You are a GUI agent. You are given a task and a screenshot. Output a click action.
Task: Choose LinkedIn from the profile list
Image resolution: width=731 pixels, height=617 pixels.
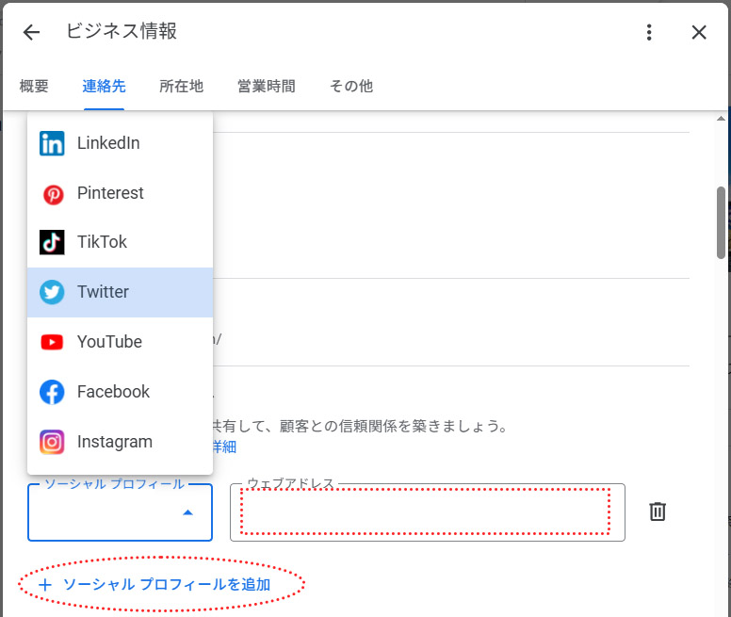(121, 143)
